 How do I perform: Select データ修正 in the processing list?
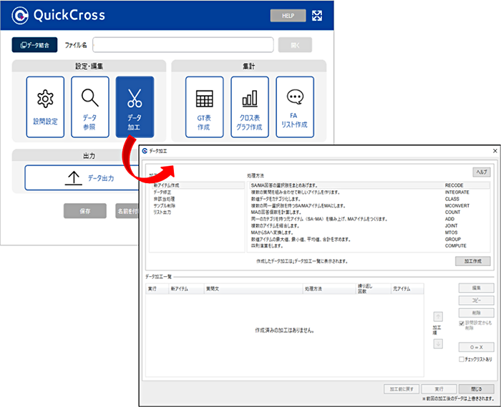(x=197, y=192)
